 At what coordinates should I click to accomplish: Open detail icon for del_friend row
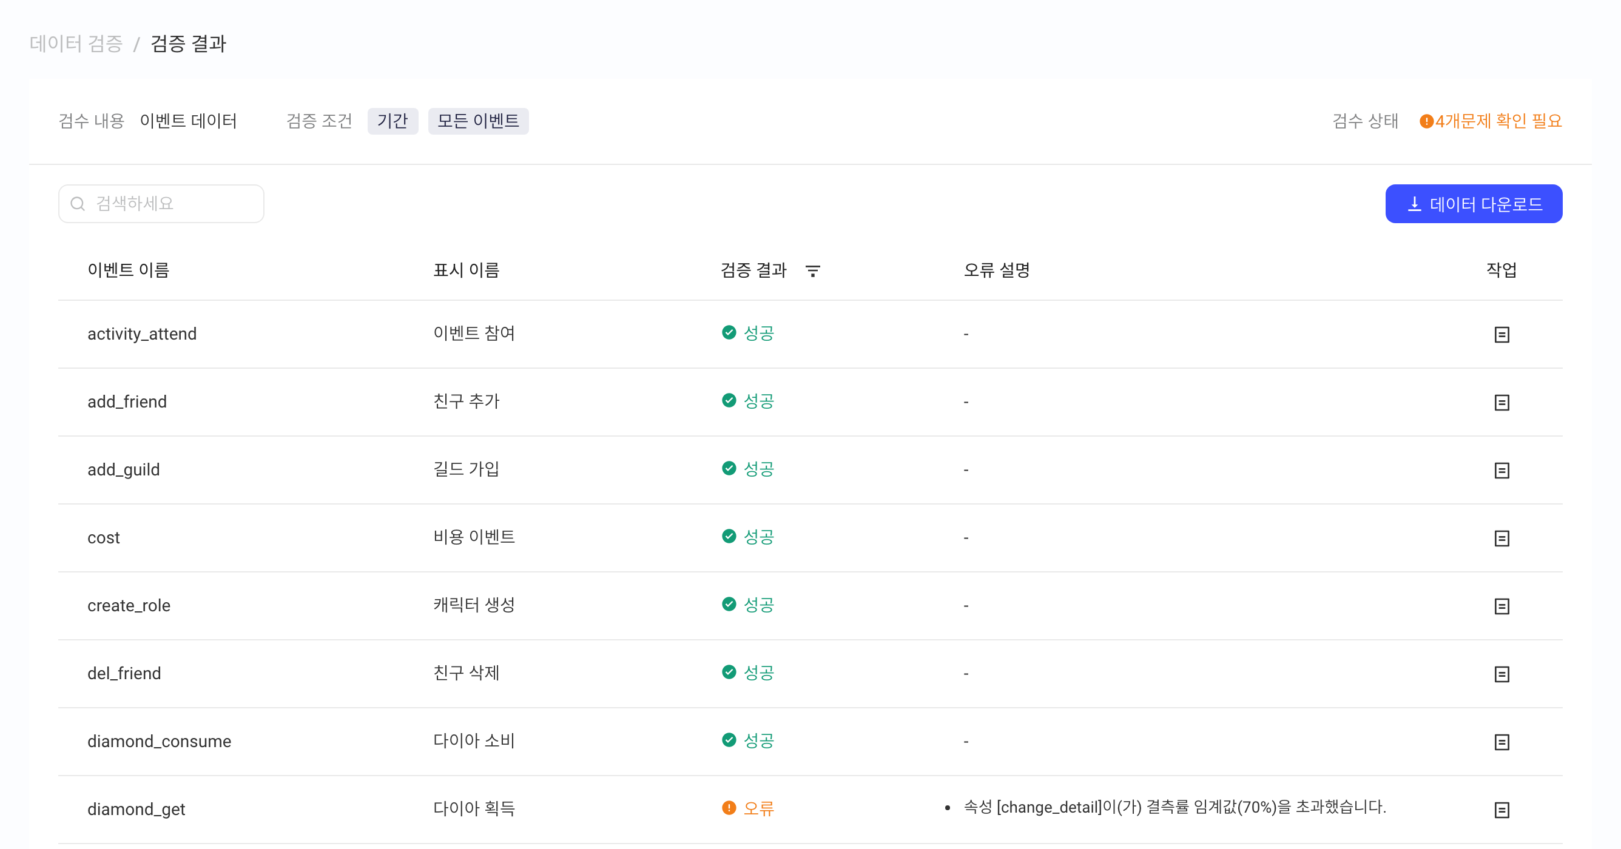tap(1501, 674)
